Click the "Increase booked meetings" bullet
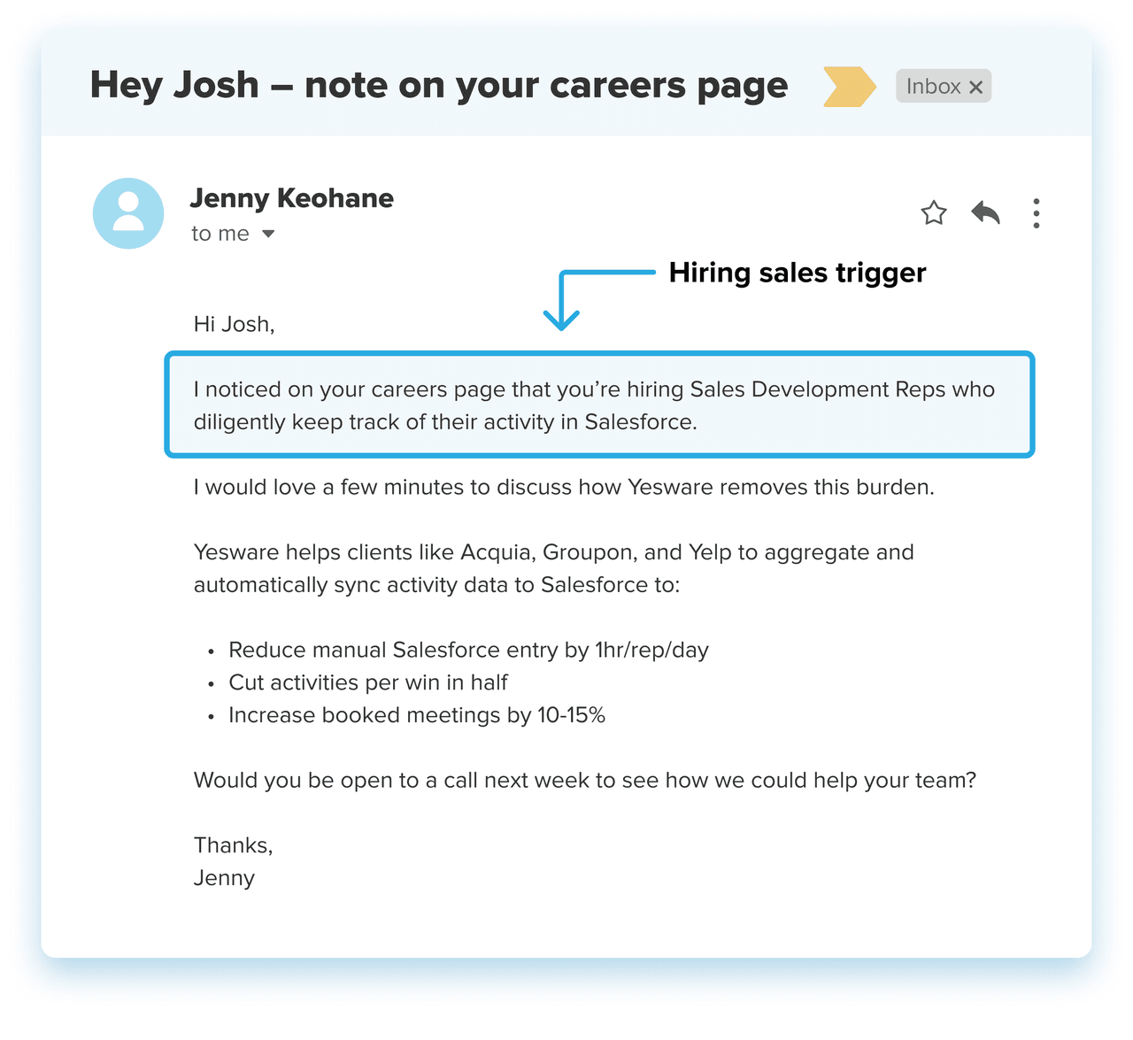Image resolution: width=1133 pixels, height=1040 pixels. click(417, 716)
